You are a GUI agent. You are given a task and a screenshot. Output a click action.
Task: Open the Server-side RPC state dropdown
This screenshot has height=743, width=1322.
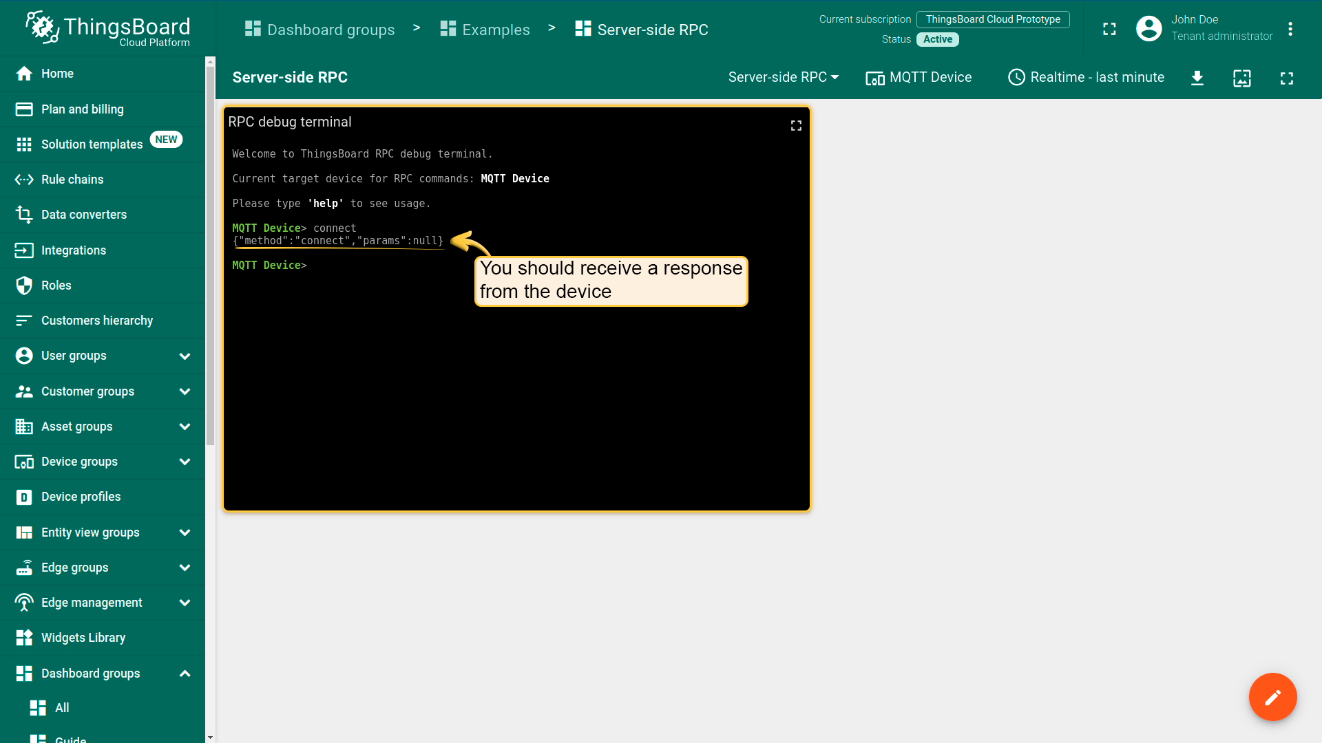783,77
